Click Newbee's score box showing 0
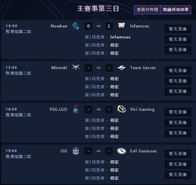The height and width of the screenshot is (185, 196). [88, 26]
